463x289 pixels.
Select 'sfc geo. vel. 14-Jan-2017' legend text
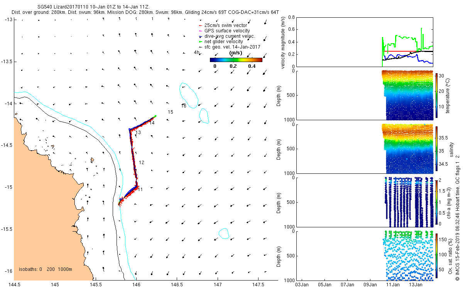[232, 47]
